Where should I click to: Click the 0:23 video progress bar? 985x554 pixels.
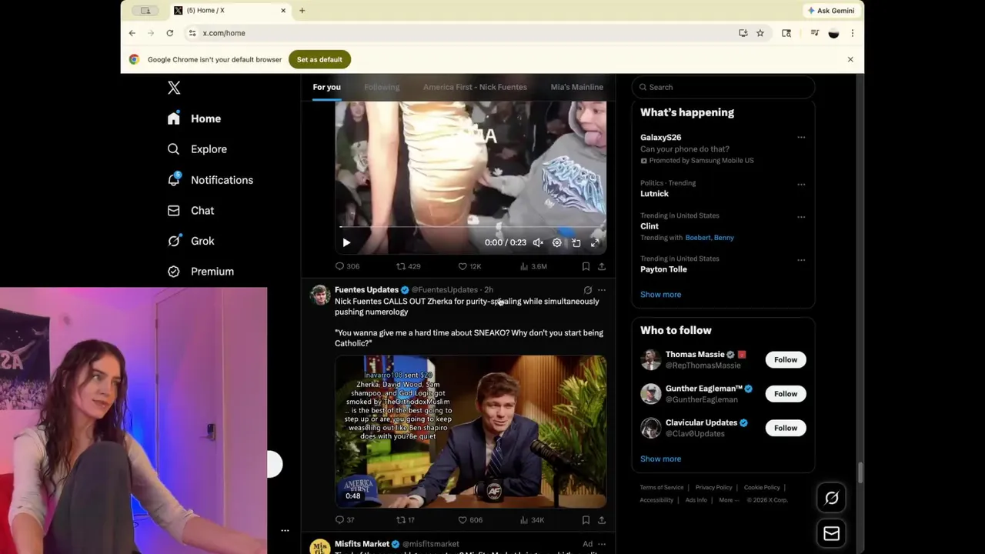[471, 228]
